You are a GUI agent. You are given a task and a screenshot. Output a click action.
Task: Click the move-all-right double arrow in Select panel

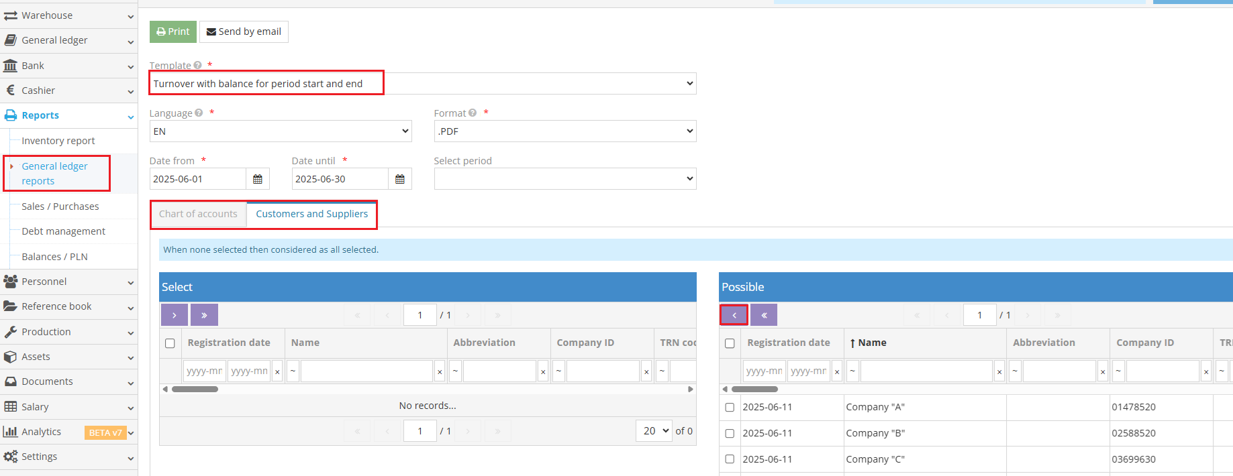(x=204, y=314)
